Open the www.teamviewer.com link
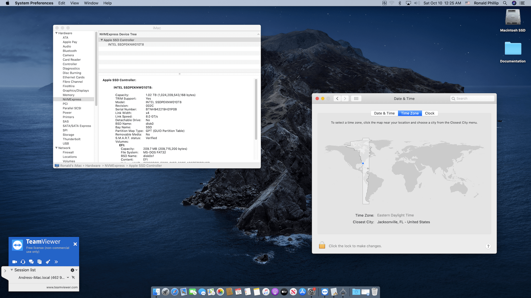531x298 pixels. [x=62, y=287]
